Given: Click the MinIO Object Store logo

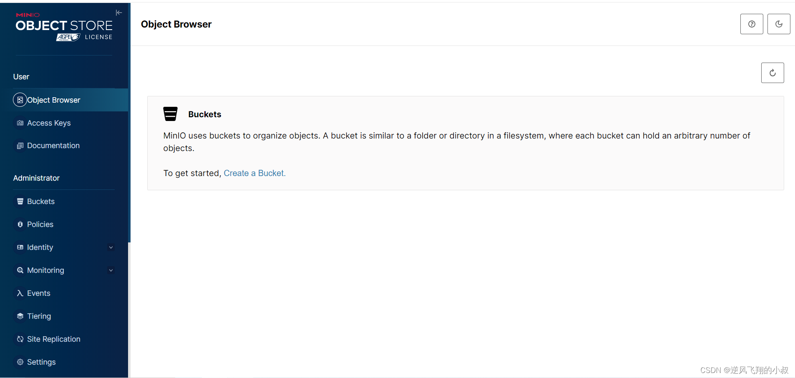Looking at the screenshot, I should [x=64, y=27].
